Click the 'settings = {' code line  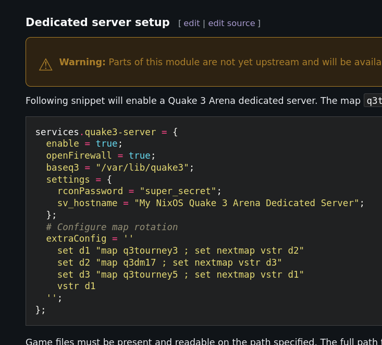coord(79,180)
